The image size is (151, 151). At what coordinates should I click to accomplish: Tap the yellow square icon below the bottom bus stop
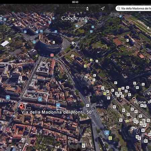point(110,138)
